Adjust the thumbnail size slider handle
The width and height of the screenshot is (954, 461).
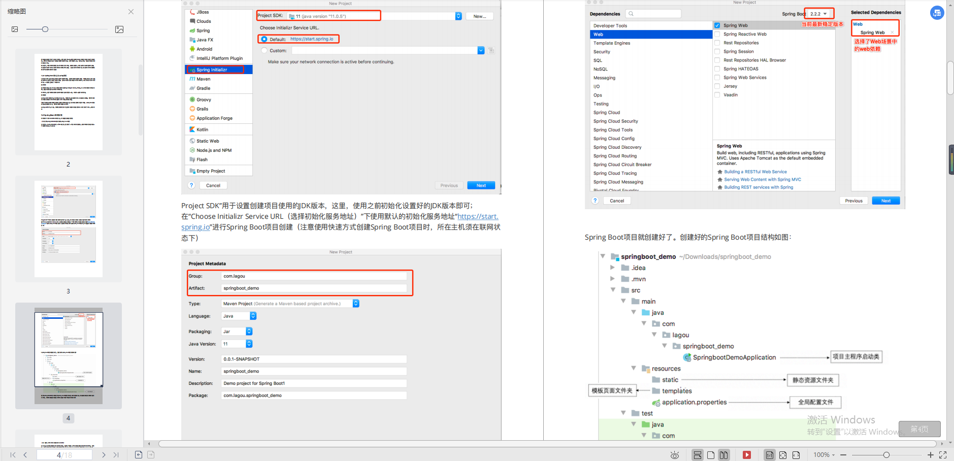[x=45, y=29]
